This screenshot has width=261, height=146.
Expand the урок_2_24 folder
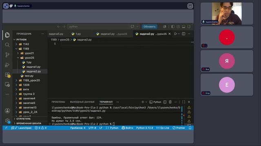point(30,112)
